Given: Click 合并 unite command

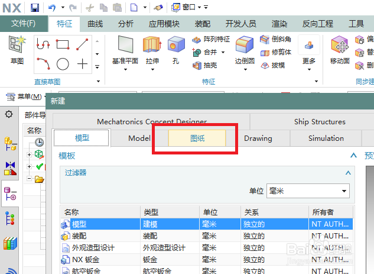Looking at the screenshot, I should pos(205,52).
